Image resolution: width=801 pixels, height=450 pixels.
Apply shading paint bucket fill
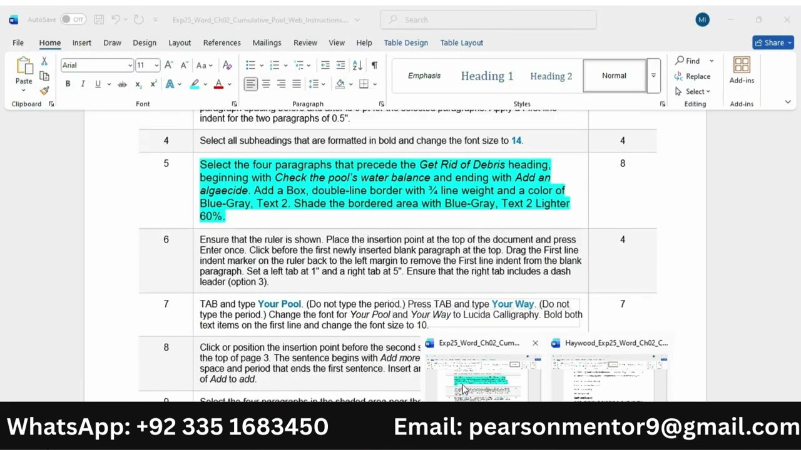click(x=340, y=84)
